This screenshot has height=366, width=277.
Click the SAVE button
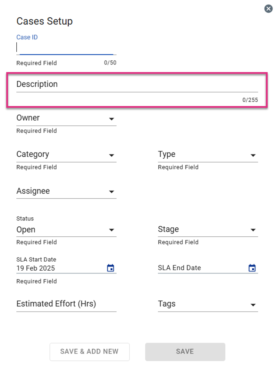click(x=185, y=352)
